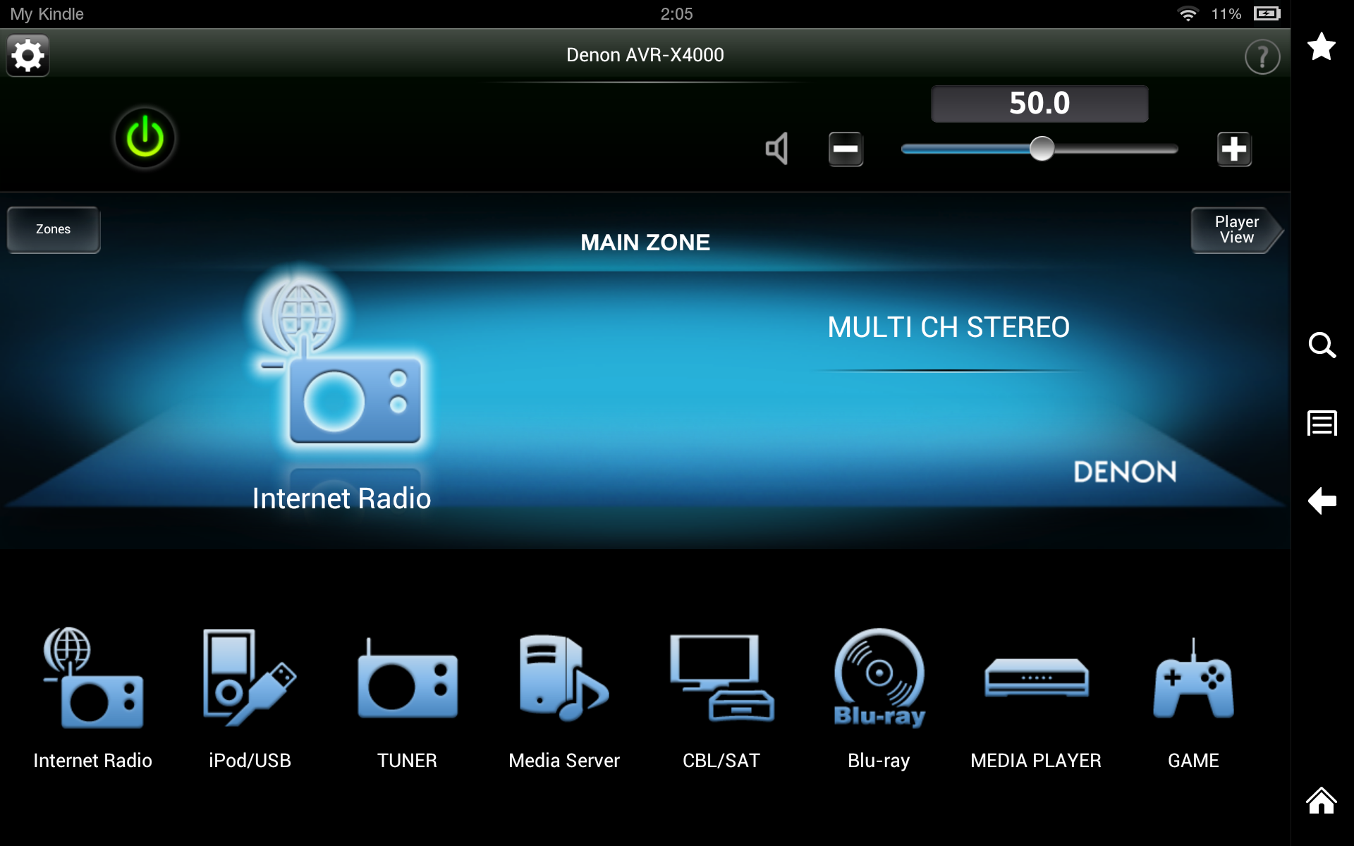Change the MULTI CH STEREO sound mode

point(949,328)
